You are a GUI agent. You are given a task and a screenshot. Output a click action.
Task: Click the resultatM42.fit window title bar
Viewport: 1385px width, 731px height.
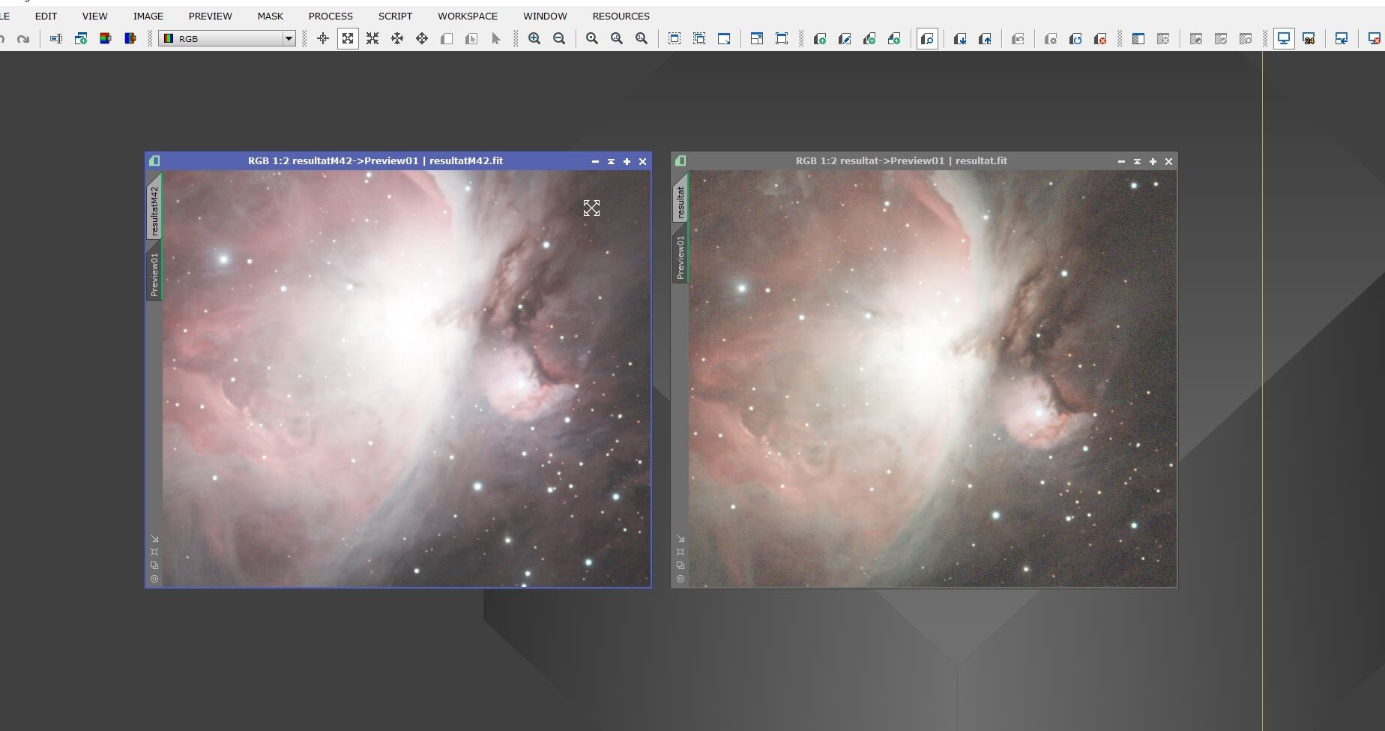point(375,161)
